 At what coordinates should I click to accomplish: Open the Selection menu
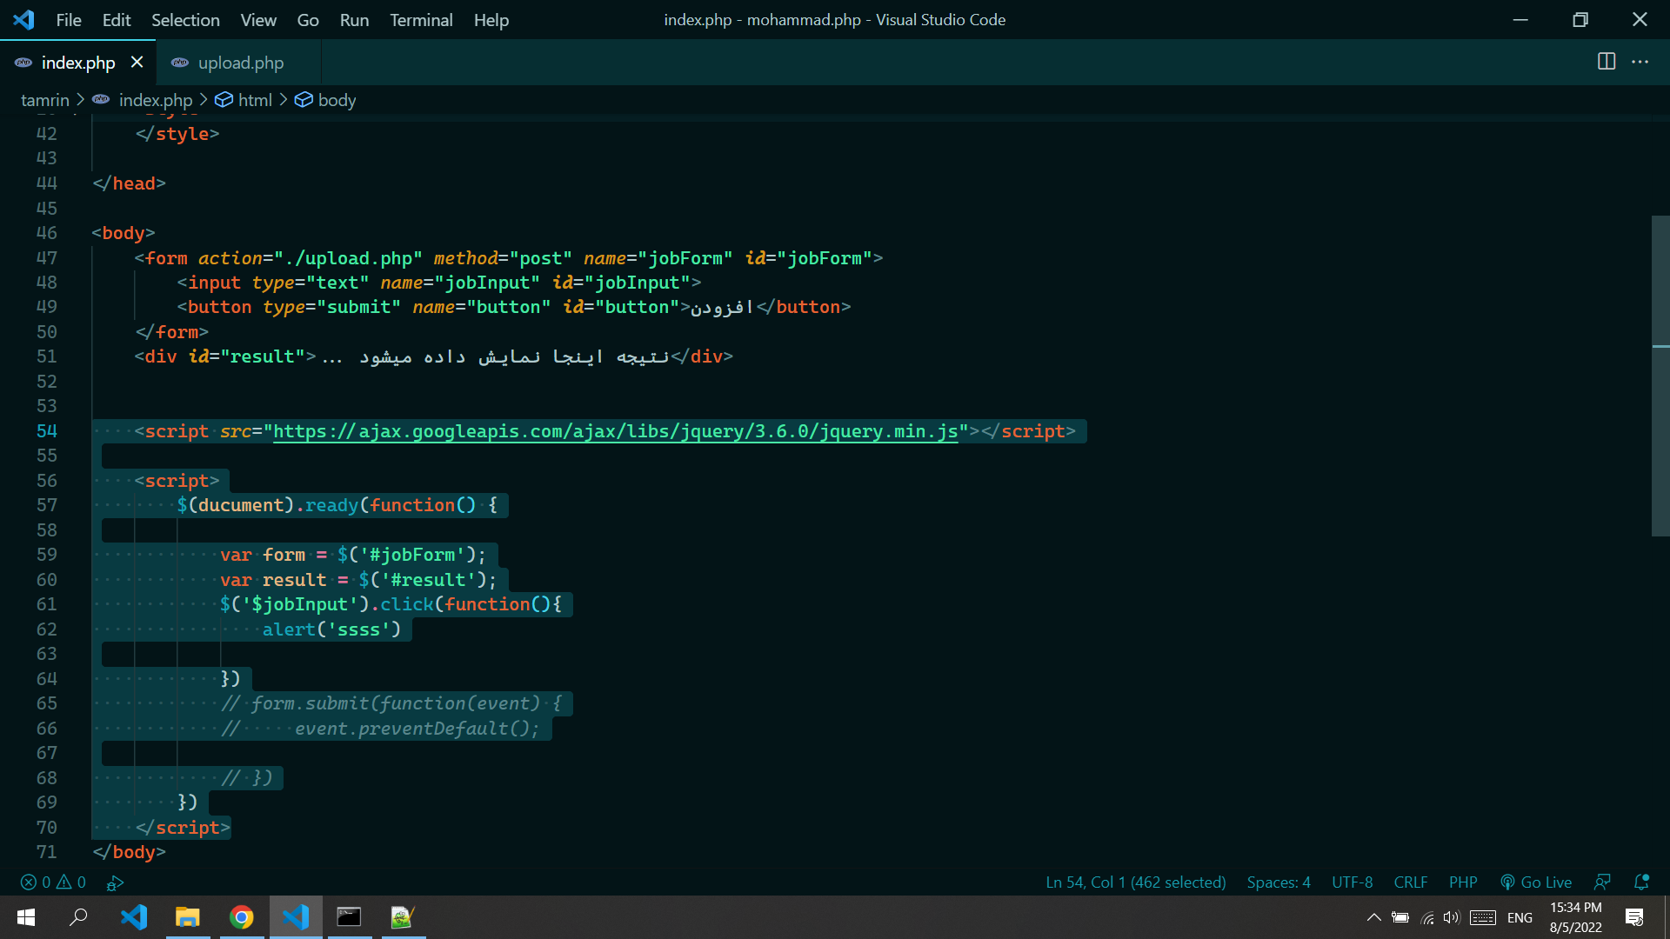185,19
